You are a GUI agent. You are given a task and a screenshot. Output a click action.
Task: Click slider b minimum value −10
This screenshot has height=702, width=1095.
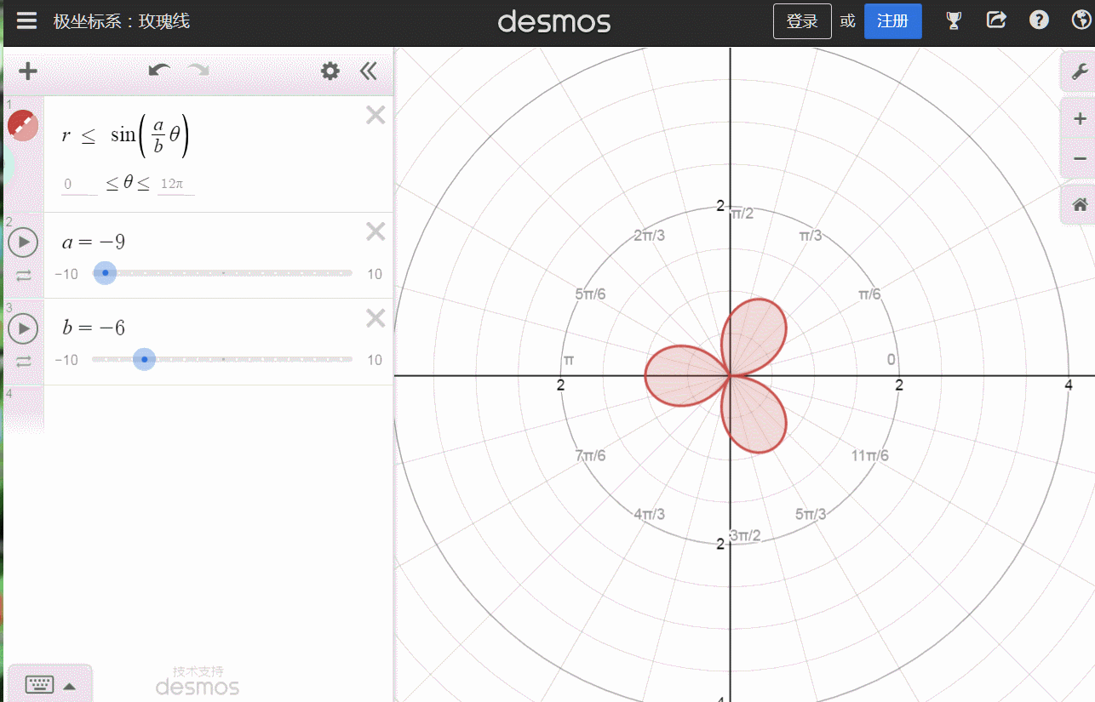pyautogui.click(x=66, y=360)
